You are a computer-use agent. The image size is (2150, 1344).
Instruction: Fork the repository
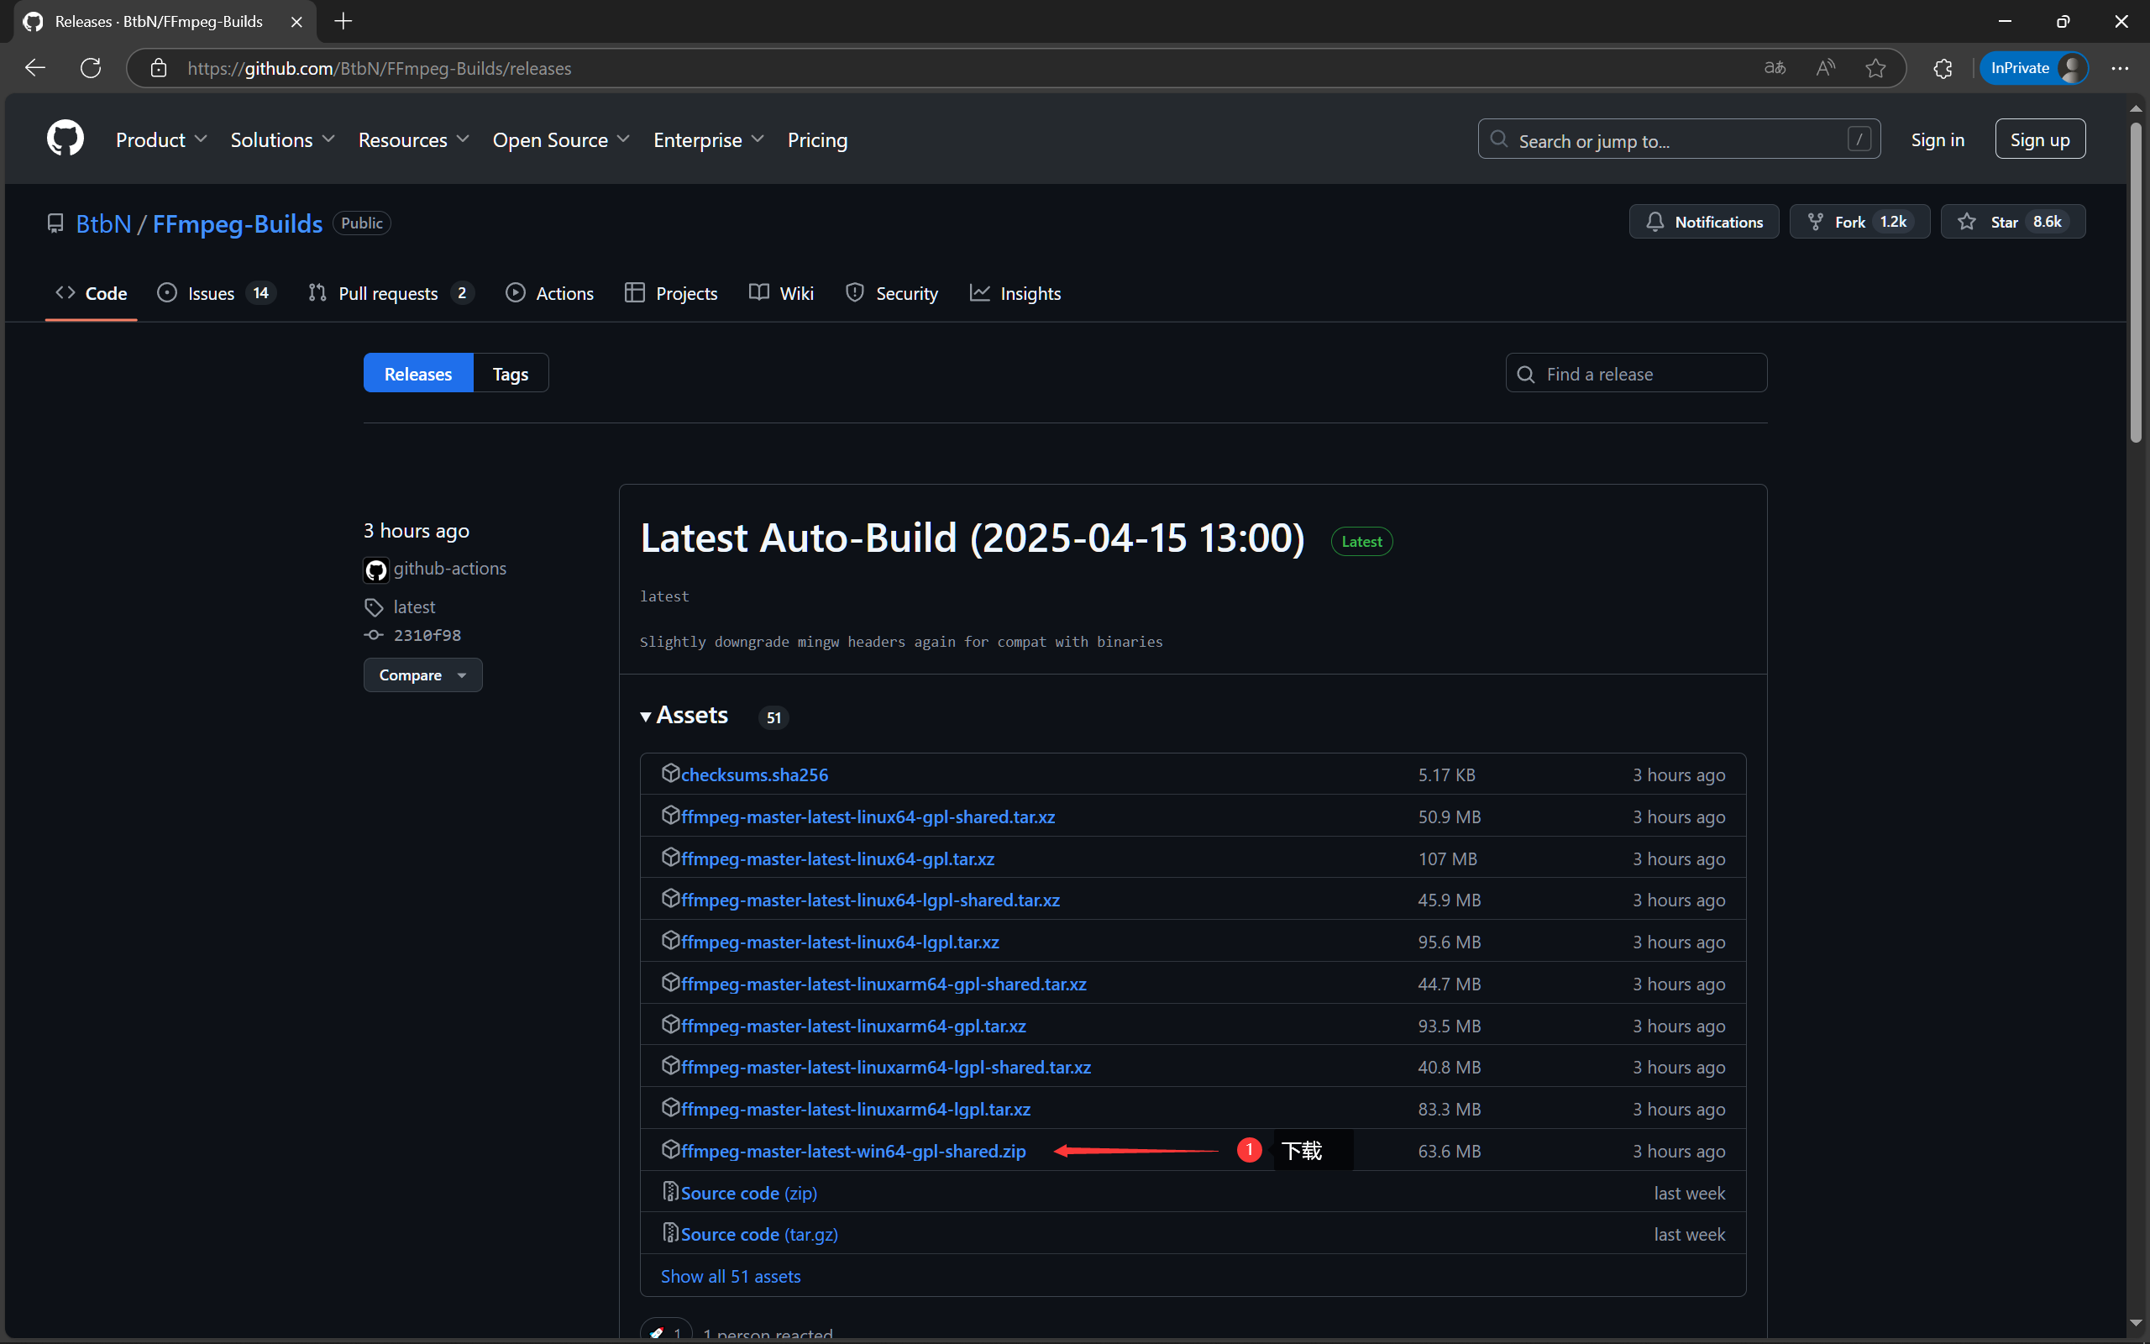[x=1859, y=221]
